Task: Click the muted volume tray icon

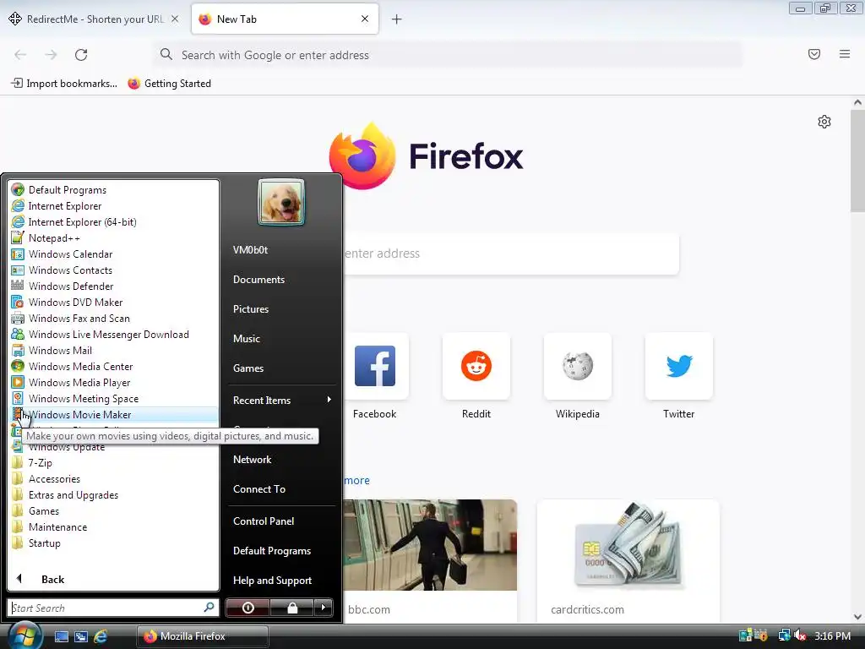Action: [800, 635]
